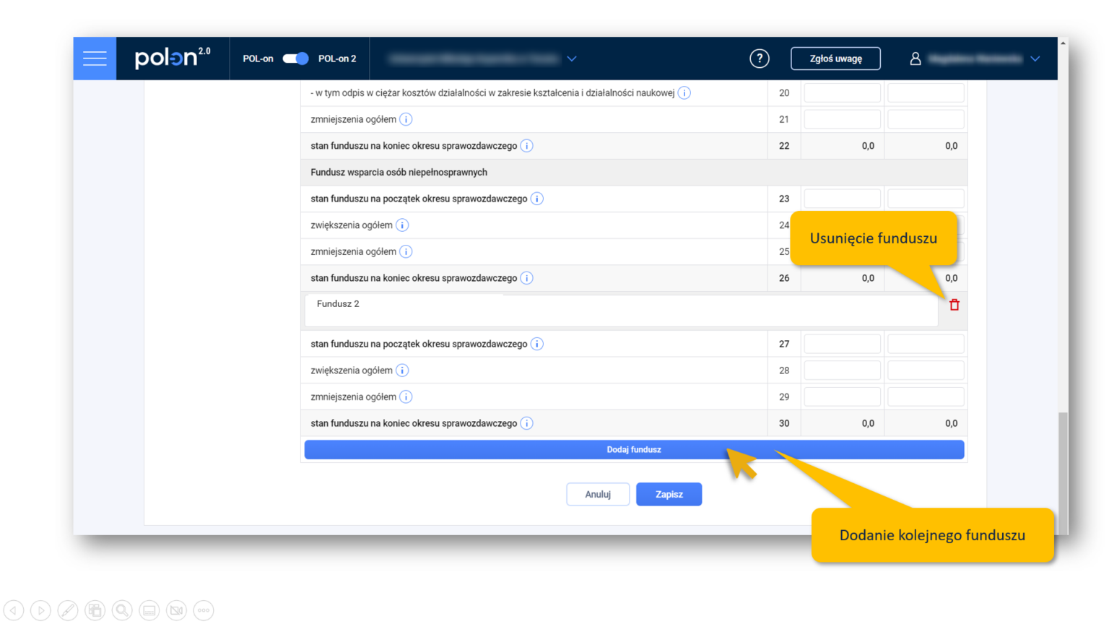
Task: Focus second-column input in row 28
Action: tap(926, 370)
